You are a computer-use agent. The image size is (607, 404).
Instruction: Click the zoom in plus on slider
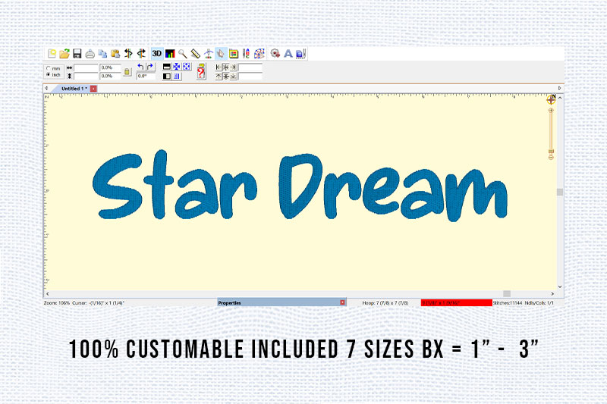pyautogui.click(x=551, y=111)
